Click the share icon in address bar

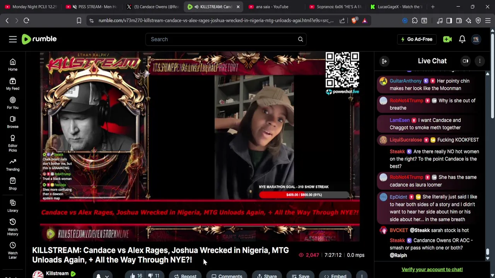tap(342, 20)
